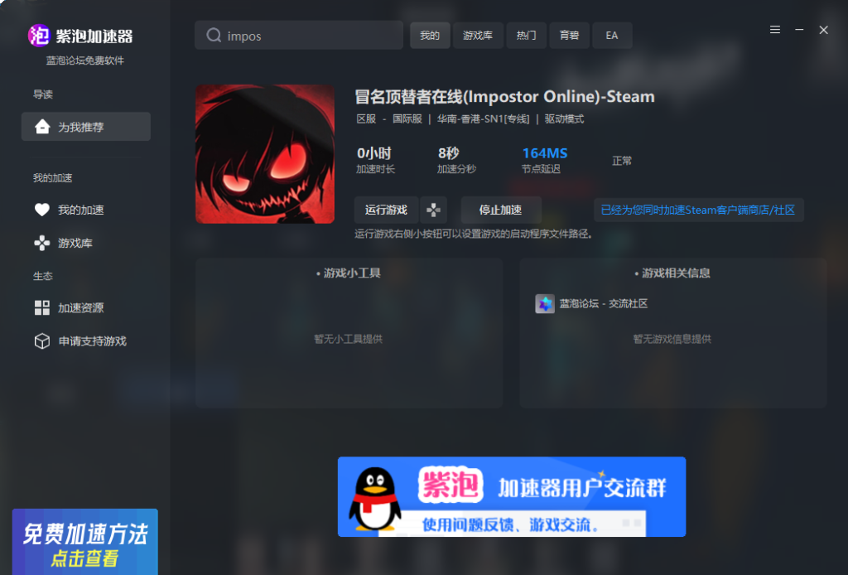Open the EA tab
Screen dimensions: 848x575
point(612,36)
